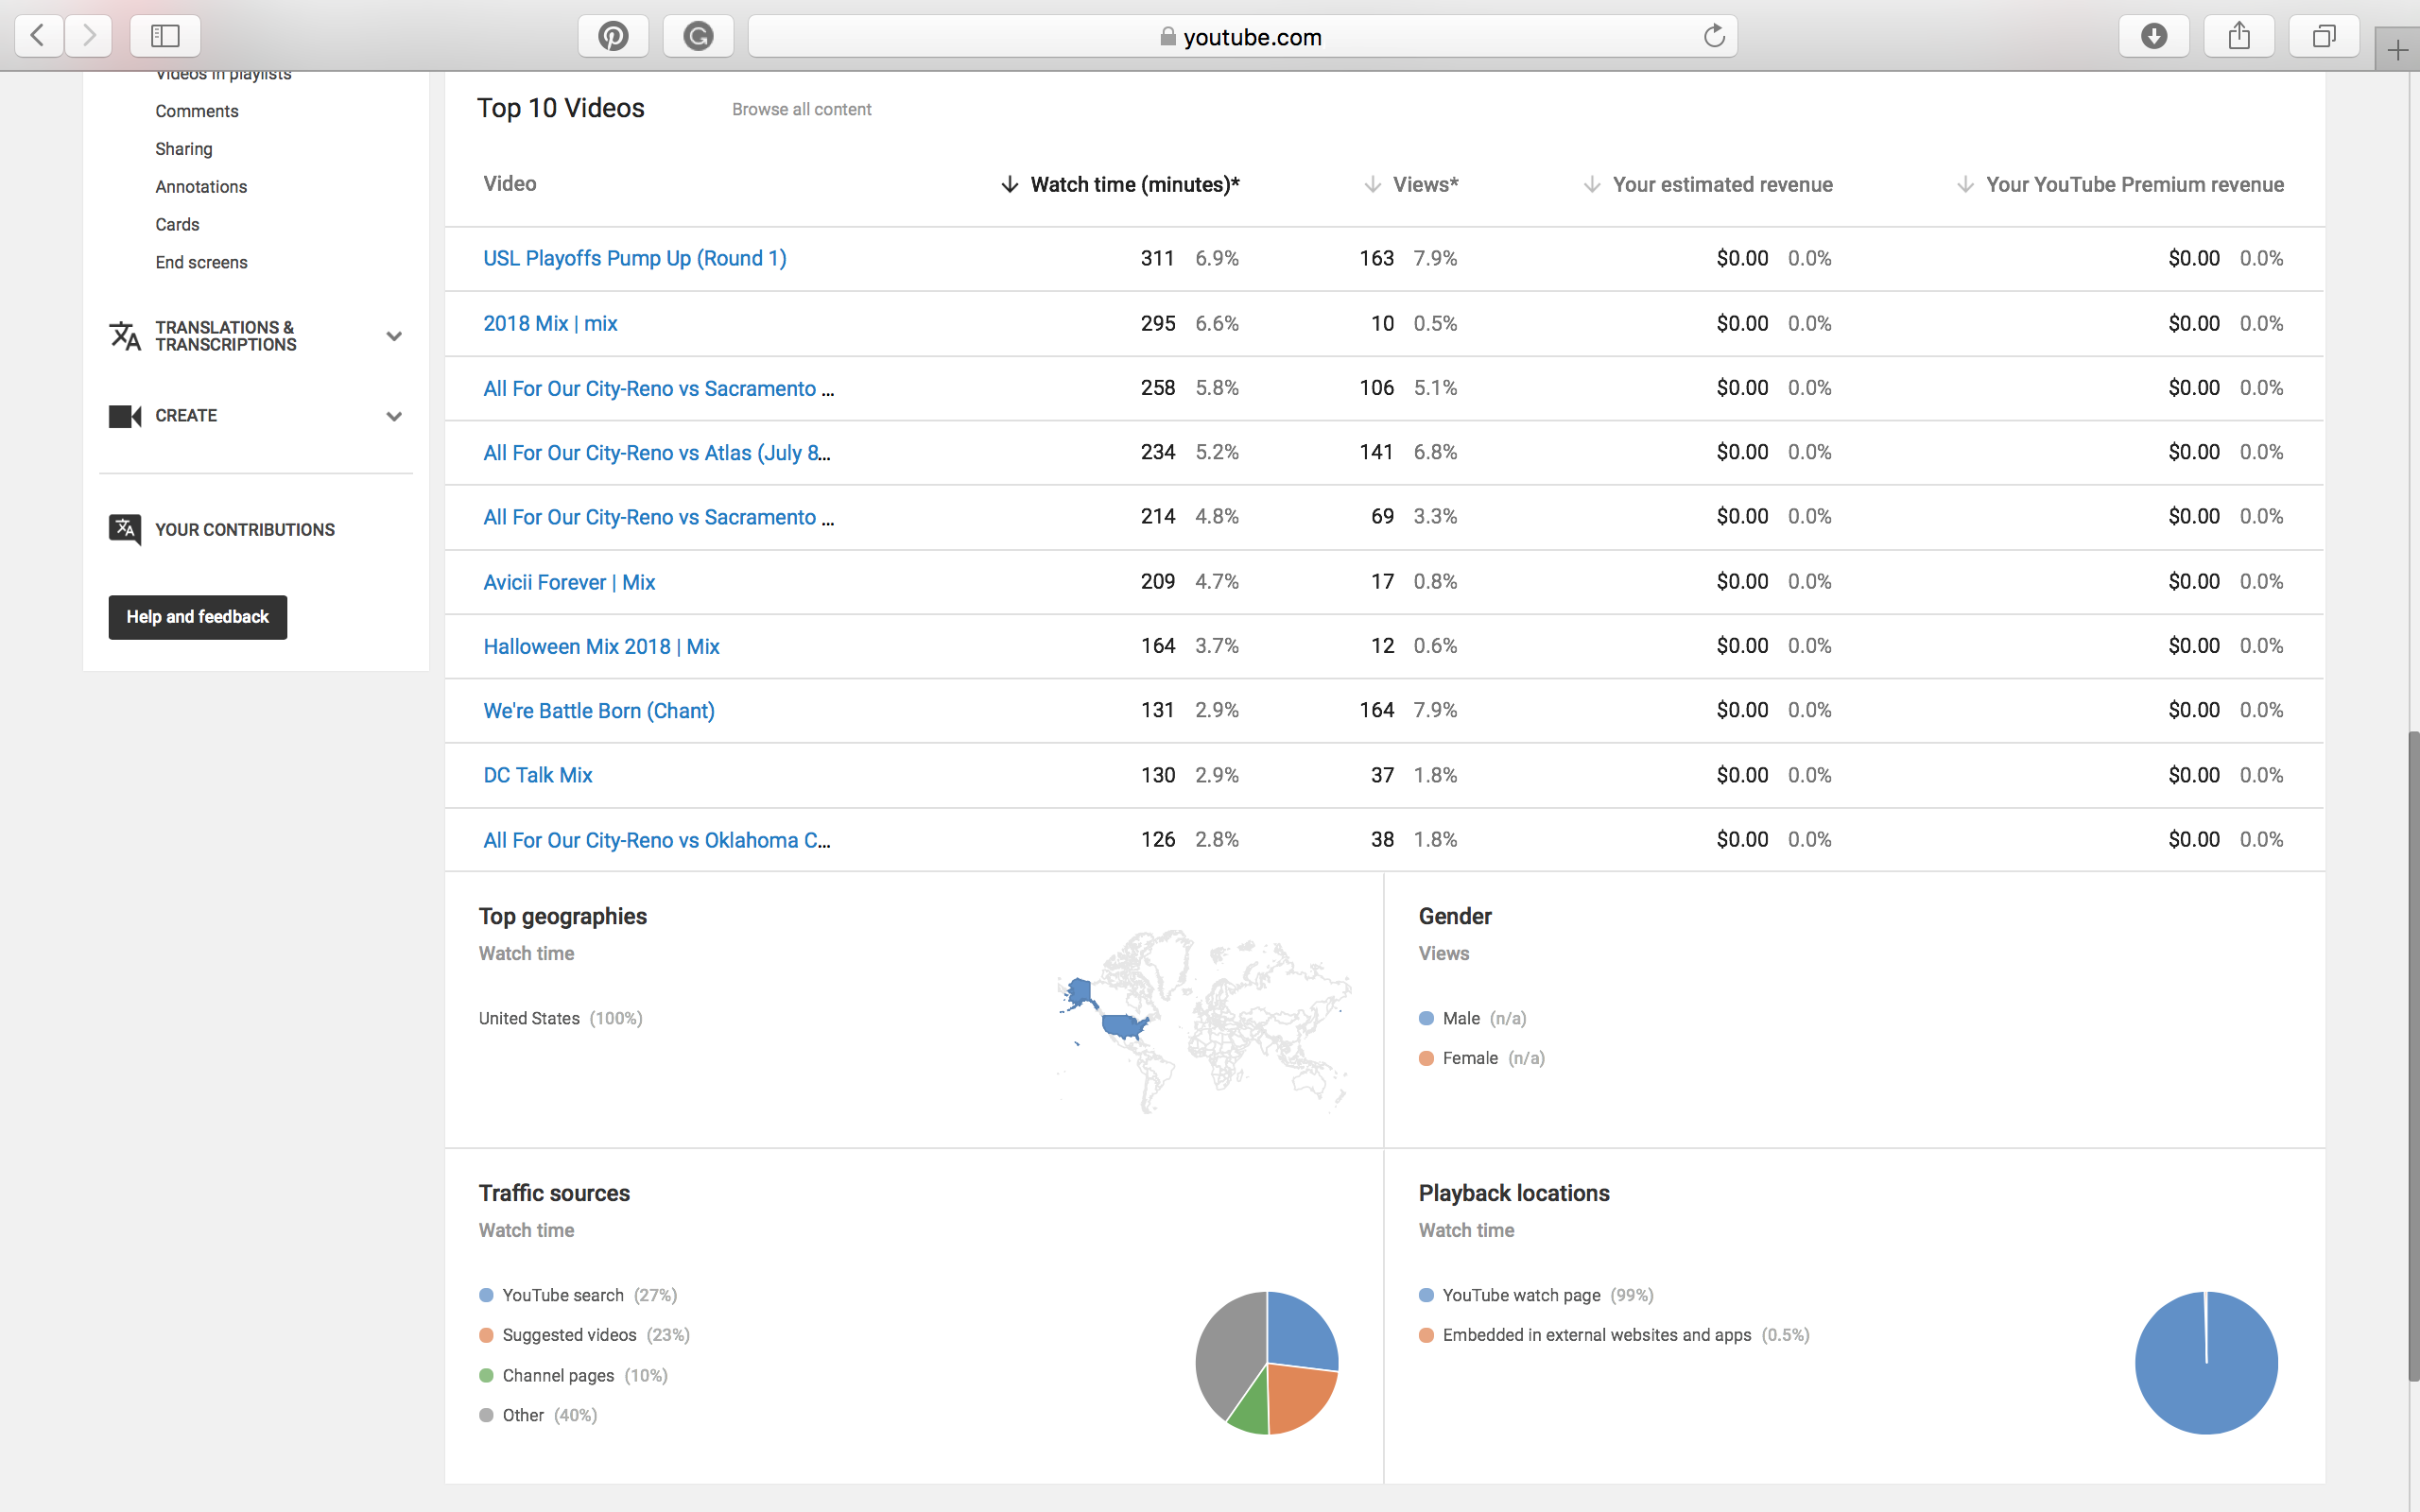Click the Your Contributions translate icon
Viewport: 2420px width, 1512px height.
coord(125,529)
